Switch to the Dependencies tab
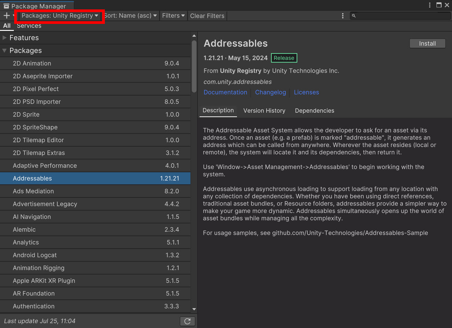Screen dimensions: 452x328 [315, 111]
